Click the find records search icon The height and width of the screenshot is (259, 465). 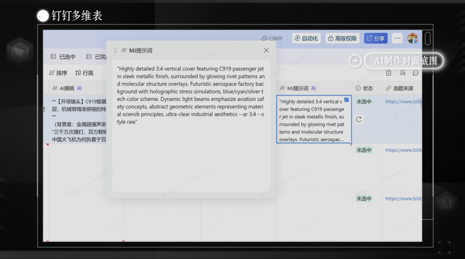coord(403,73)
